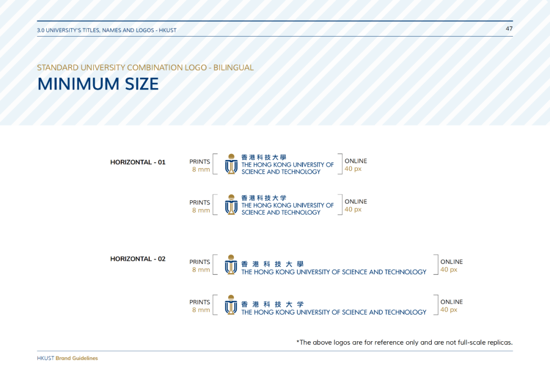
Task: Select "8 mm" beside Horizontal-01 simplified Chinese logo
Action: click(x=201, y=211)
